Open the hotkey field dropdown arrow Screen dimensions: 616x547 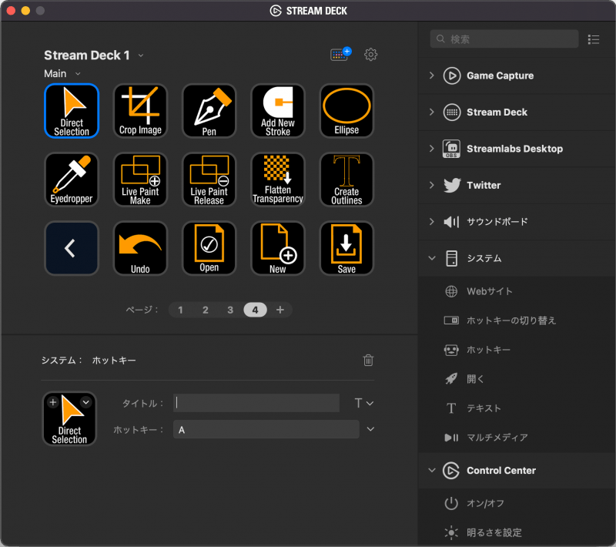[370, 429]
